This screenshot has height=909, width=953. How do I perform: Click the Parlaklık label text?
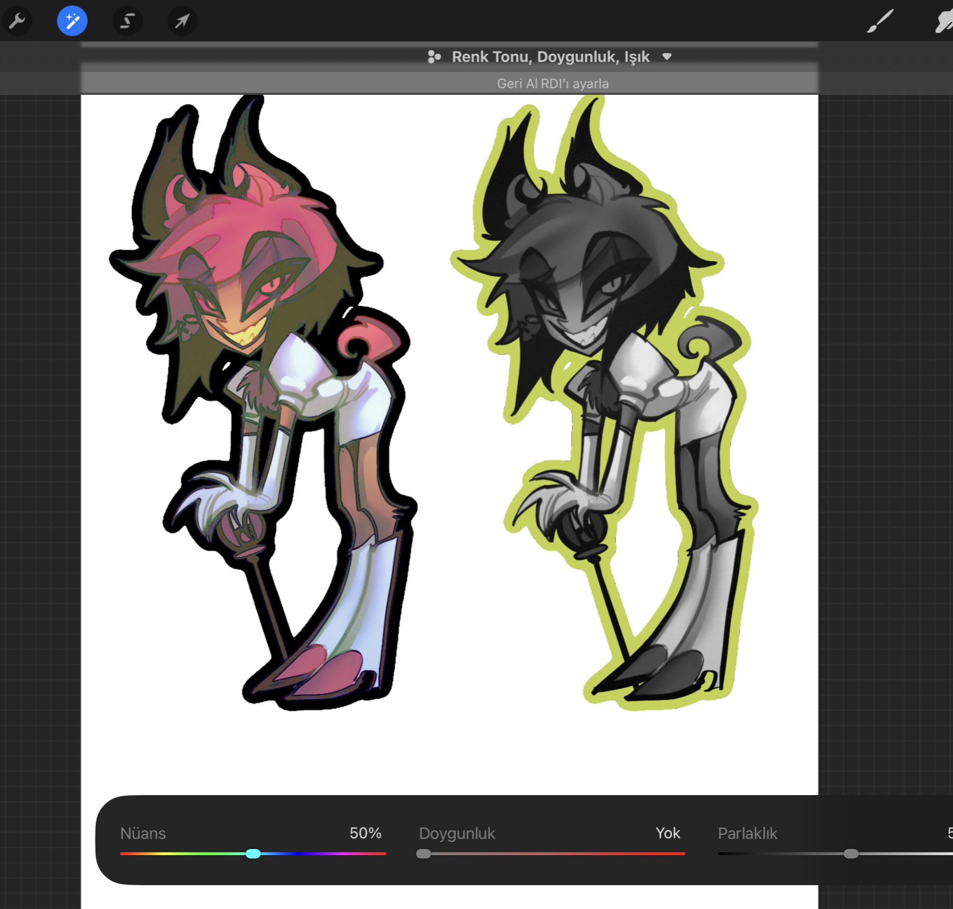pos(747,833)
